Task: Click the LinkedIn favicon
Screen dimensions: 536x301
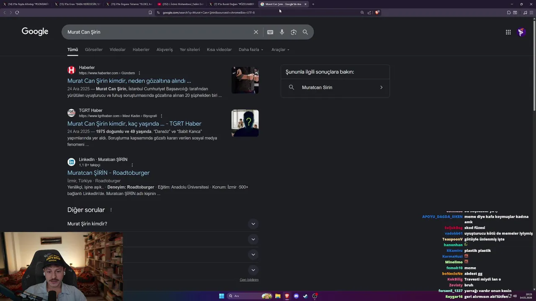Action: [x=72, y=162]
